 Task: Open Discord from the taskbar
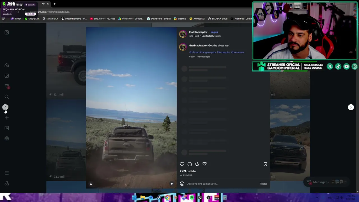click(x=184, y=198)
